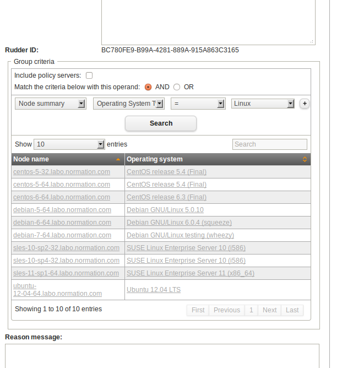Click the Showing 1 to 10 of 10 entries text
The height and width of the screenshot is (368, 342).
click(58, 309)
